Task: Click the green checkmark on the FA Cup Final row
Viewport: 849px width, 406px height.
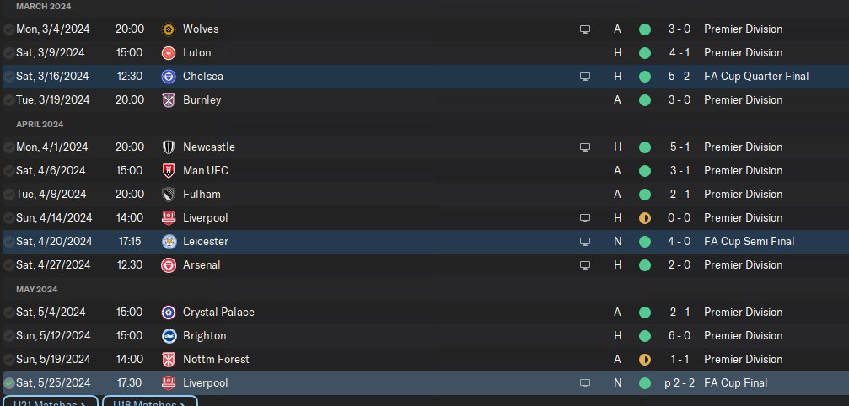Action: pyautogui.click(x=8, y=383)
